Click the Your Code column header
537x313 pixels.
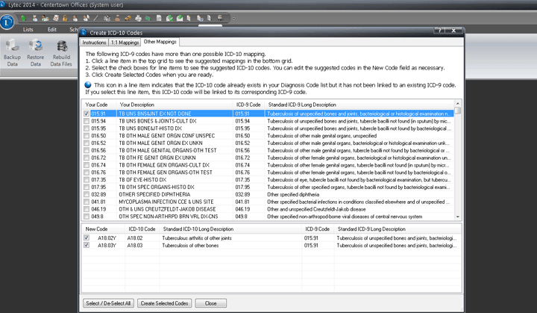coord(99,105)
